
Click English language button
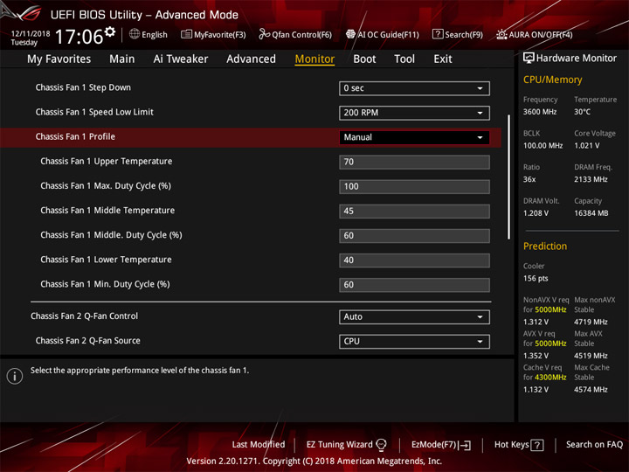(x=155, y=34)
